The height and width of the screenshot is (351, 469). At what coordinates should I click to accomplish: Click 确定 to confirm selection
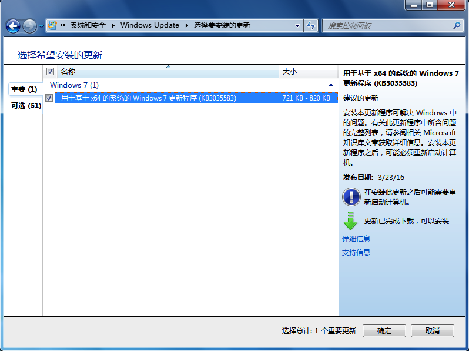pos(384,330)
